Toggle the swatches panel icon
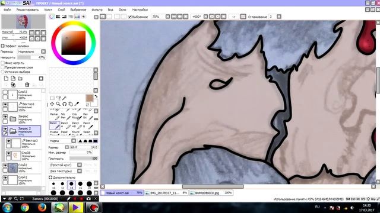The image size is (380, 213). click(77, 17)
